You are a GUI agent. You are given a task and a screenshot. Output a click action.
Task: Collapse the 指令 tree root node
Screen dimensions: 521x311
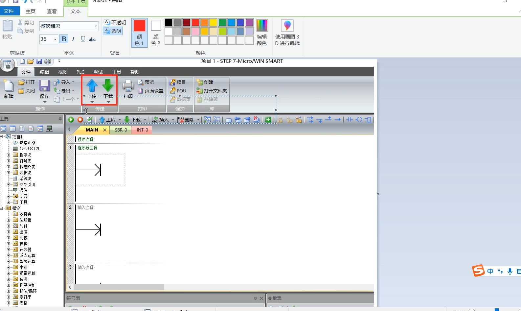(2, 208)
